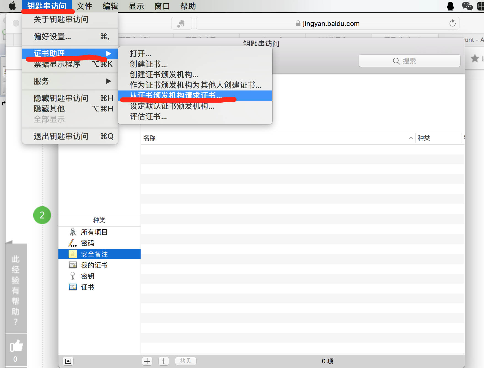Image resolution: width=484 pixels, height=368 pixels.
Task: Expand the 服务 submenu
Action: pyautogui.click(x=41, y=81)
